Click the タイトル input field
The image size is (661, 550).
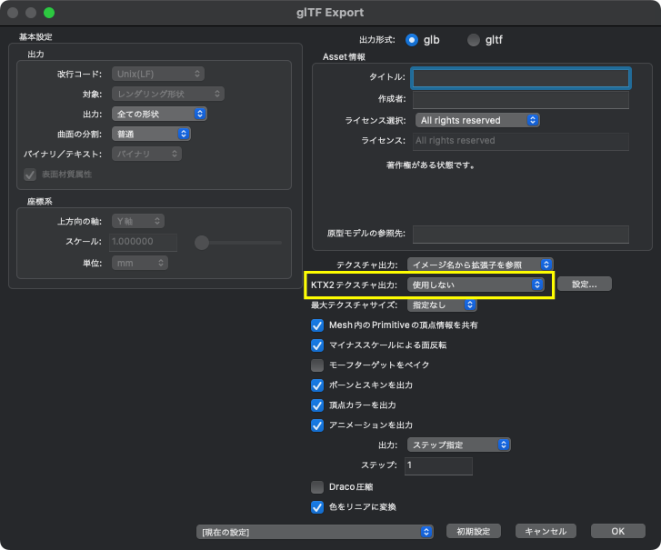click(x=521, y=78)
